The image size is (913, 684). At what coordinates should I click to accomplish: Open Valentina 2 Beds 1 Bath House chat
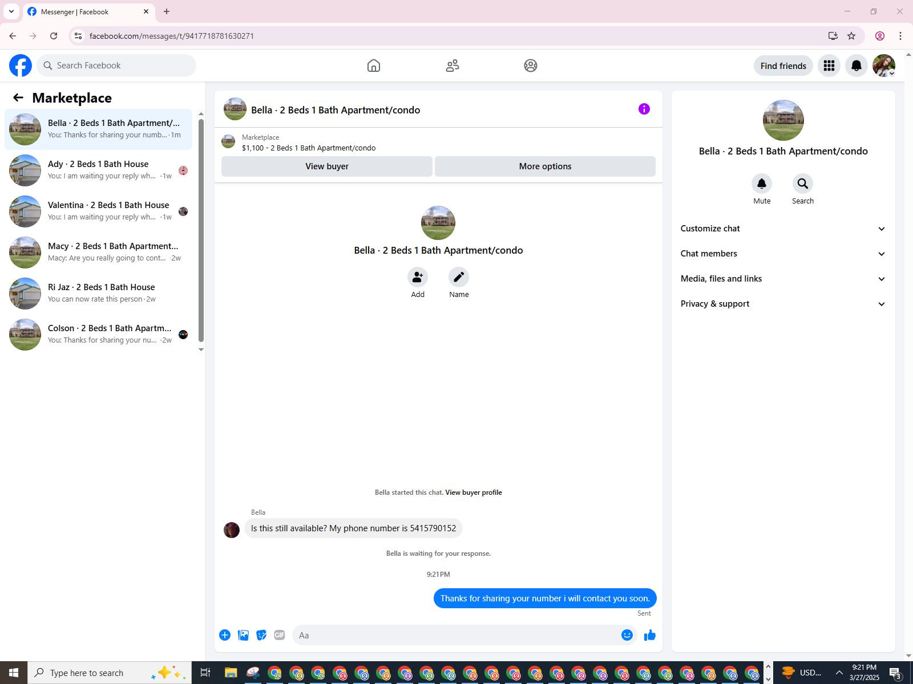pos(98,211)
